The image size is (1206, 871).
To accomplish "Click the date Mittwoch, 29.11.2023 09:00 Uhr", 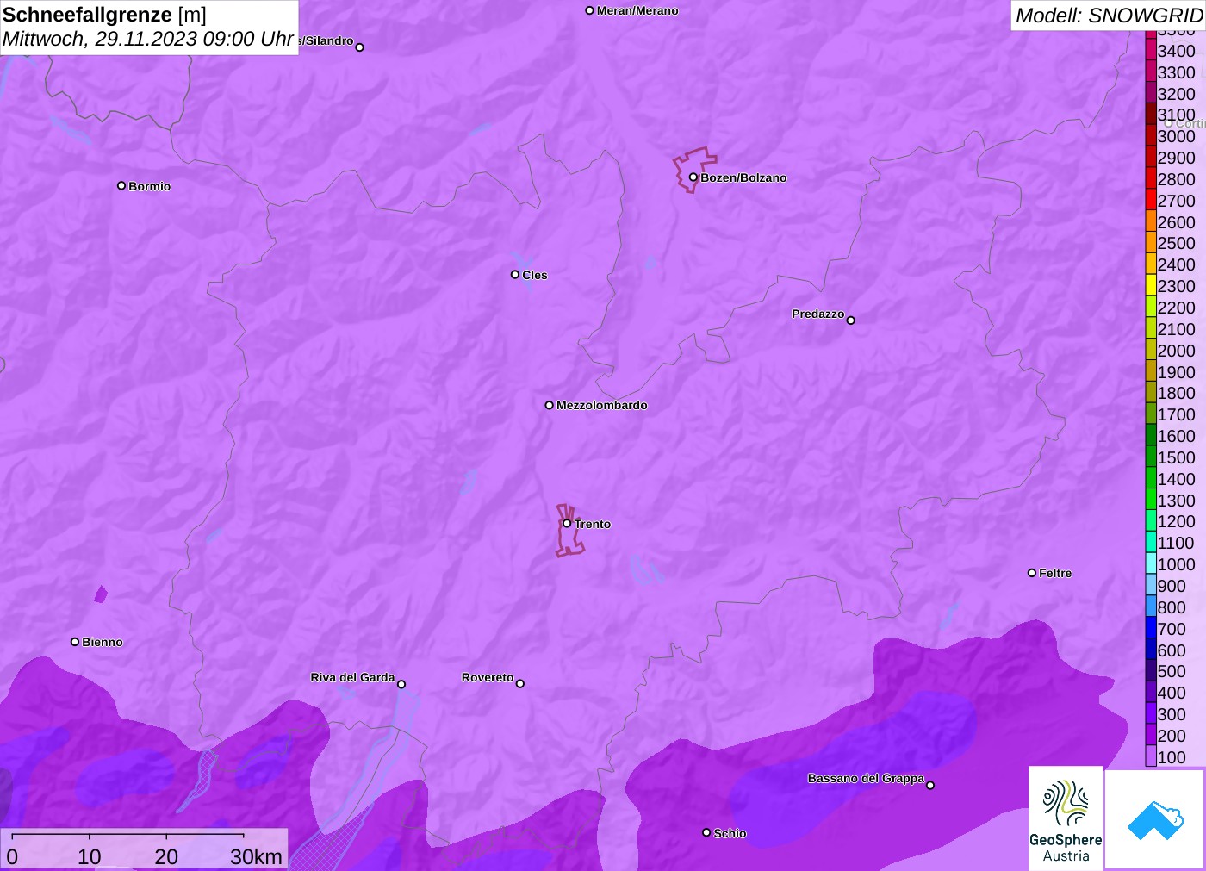I will (x=148, y=39).
